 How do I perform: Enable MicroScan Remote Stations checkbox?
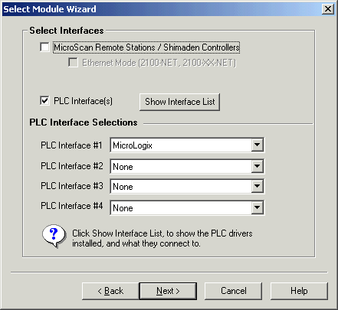(44, 47)
